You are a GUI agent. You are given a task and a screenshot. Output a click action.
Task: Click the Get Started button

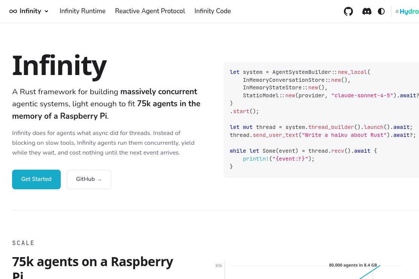tap(36, 179)
